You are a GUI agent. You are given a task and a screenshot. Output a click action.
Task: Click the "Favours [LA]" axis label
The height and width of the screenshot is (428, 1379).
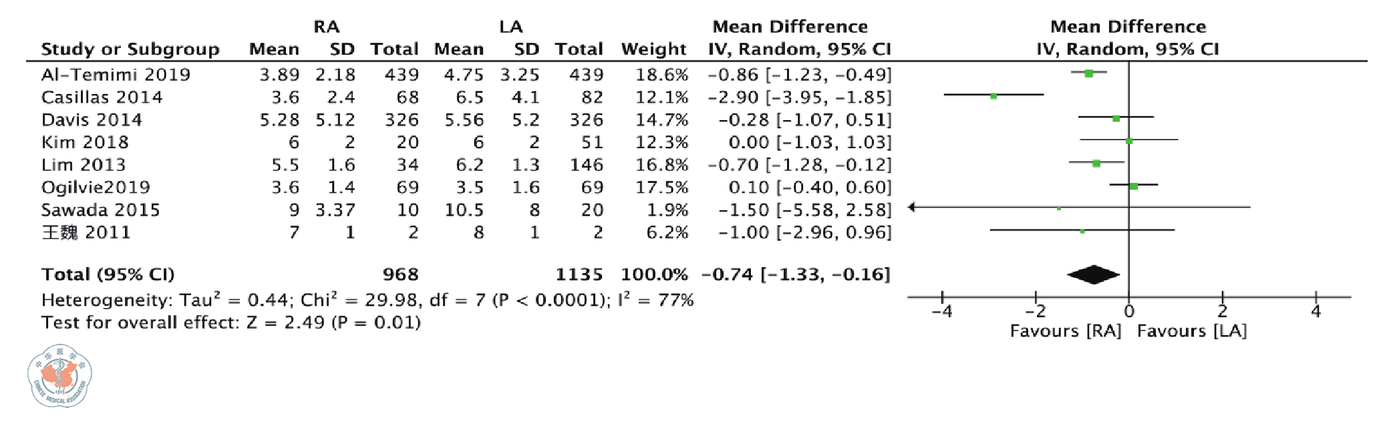pyautogui.click(x=1192, y=331)
